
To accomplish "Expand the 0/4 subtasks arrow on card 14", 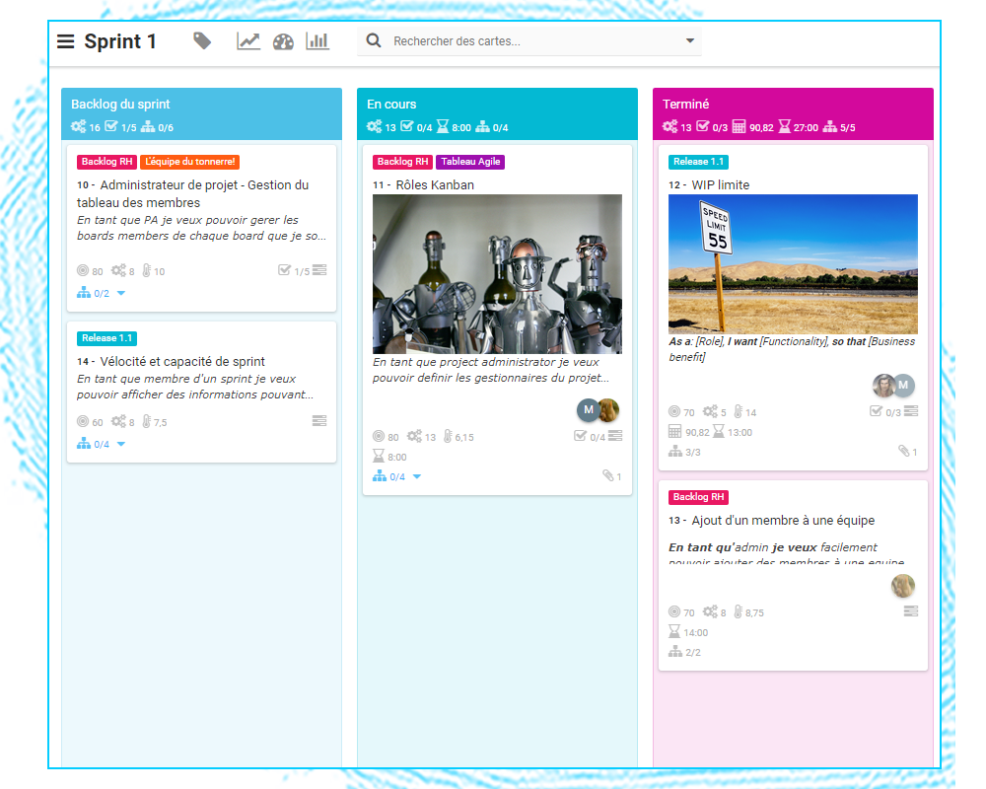I will point(121,444).
